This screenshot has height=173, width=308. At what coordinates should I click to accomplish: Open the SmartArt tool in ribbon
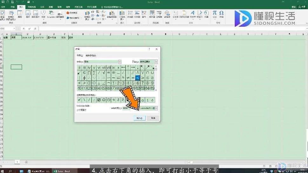(51, 14)
